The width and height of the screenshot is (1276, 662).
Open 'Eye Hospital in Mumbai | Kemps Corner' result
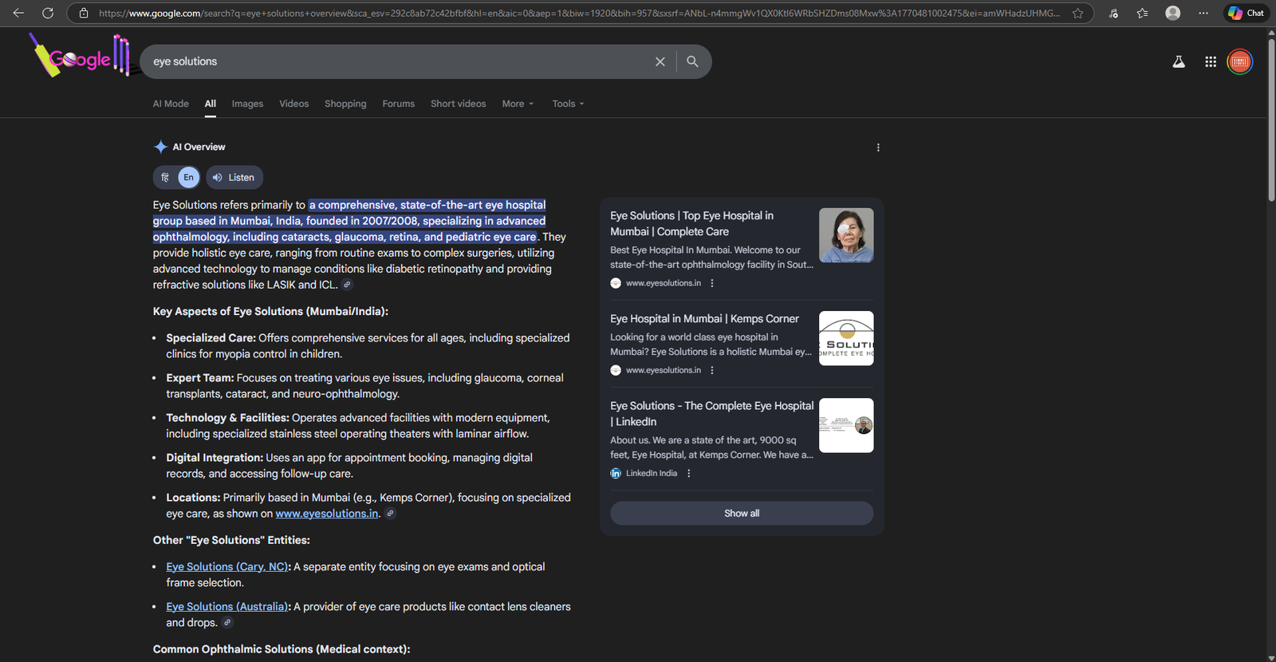tap(705, 318)
